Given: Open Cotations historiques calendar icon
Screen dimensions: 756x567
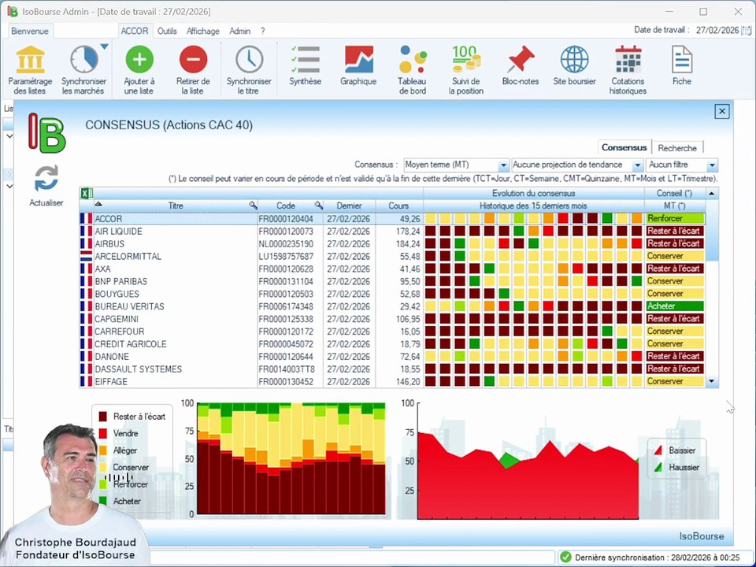Looking at the screenshot, I should point(628,60).
